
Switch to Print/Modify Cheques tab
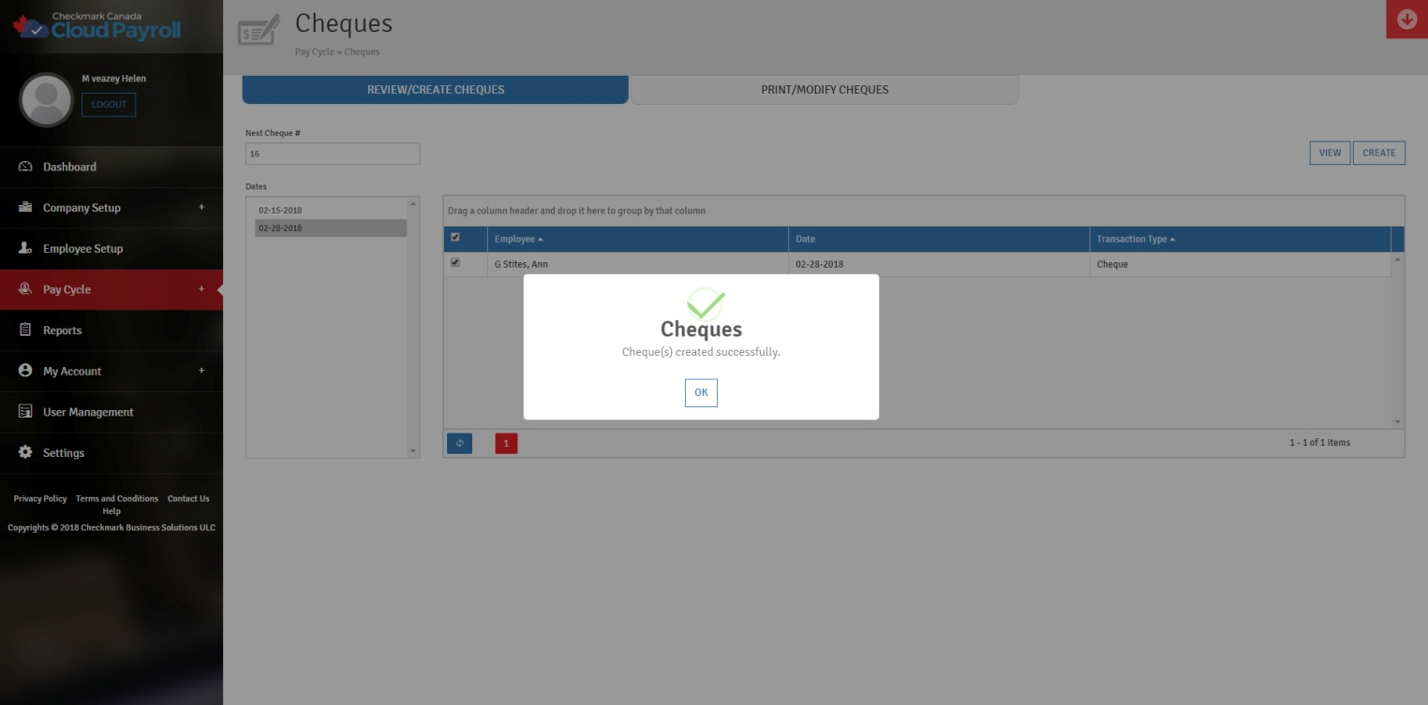[824, 90]
